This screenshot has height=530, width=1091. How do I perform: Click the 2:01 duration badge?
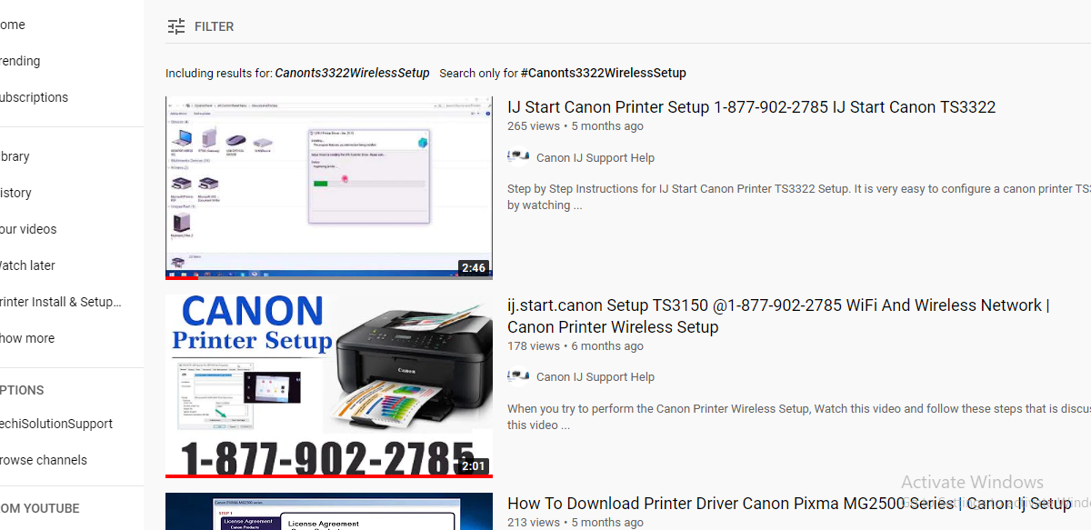(x=474, y=466)
